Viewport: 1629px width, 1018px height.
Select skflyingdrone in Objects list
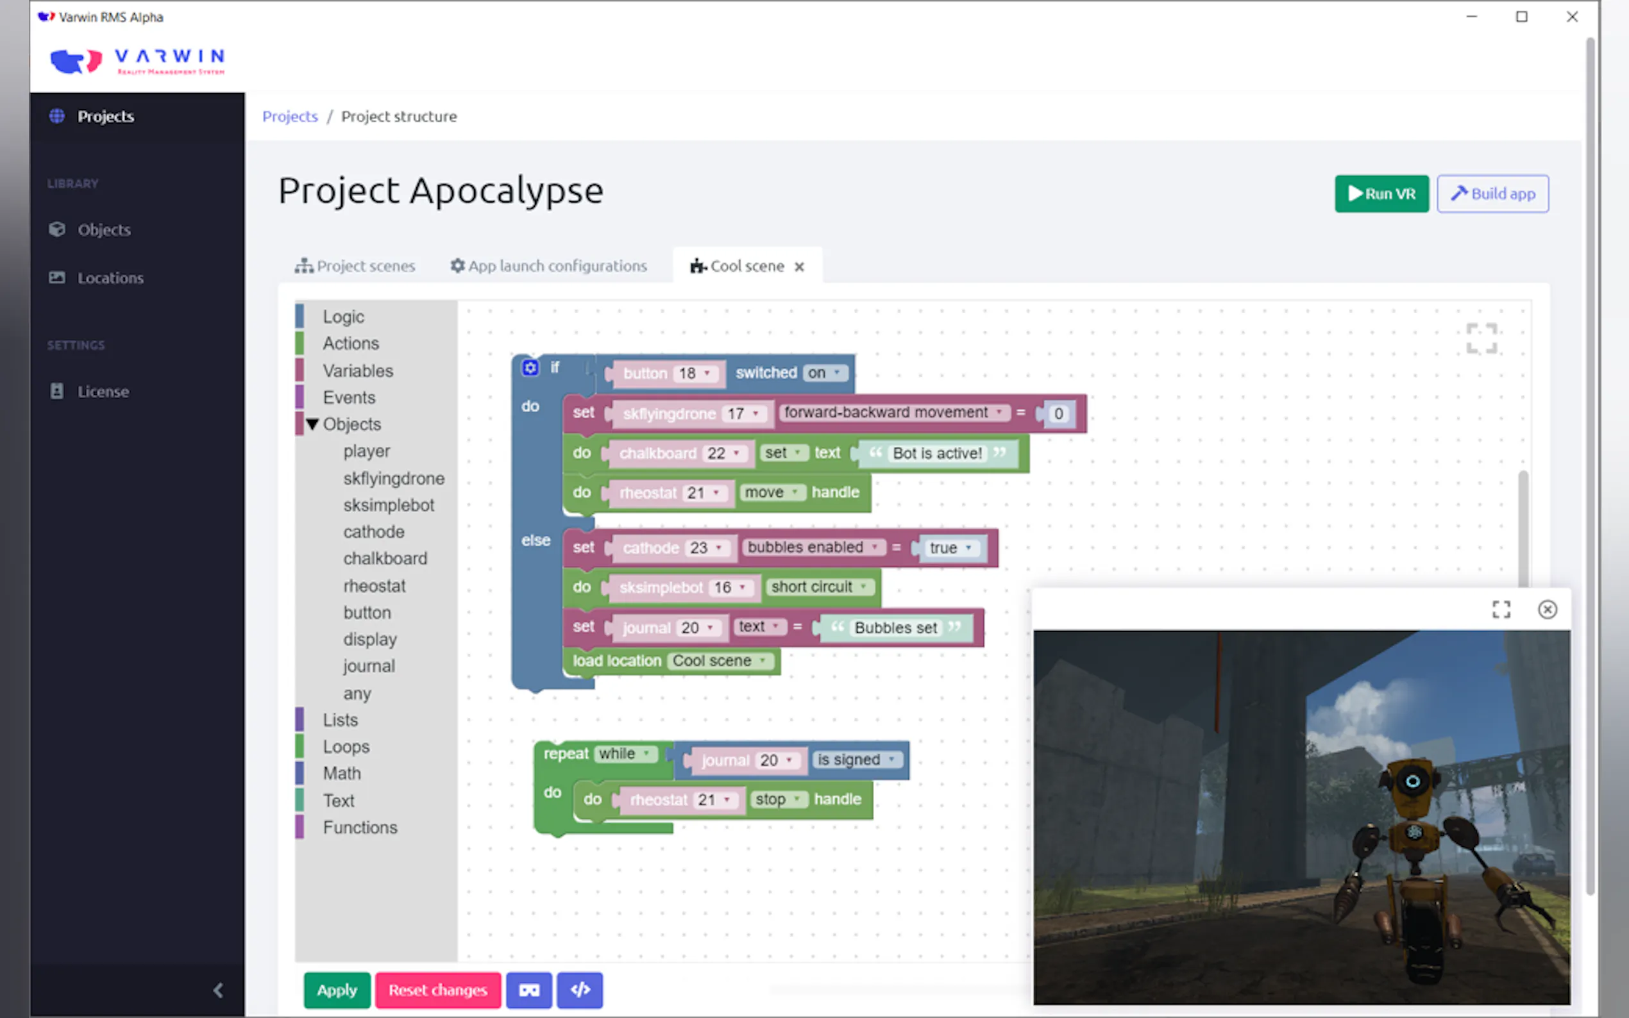[x=394, y=478]
